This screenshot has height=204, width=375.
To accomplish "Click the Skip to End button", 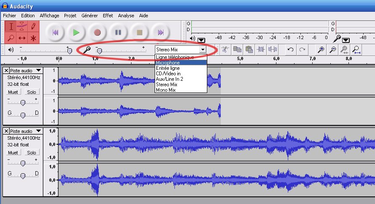I will (161, 32).
